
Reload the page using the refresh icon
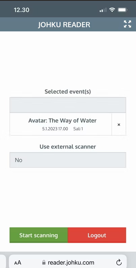[119, 262]
